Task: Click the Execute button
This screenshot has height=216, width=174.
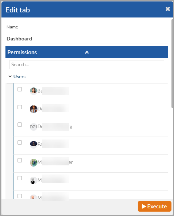Action: 154,207
